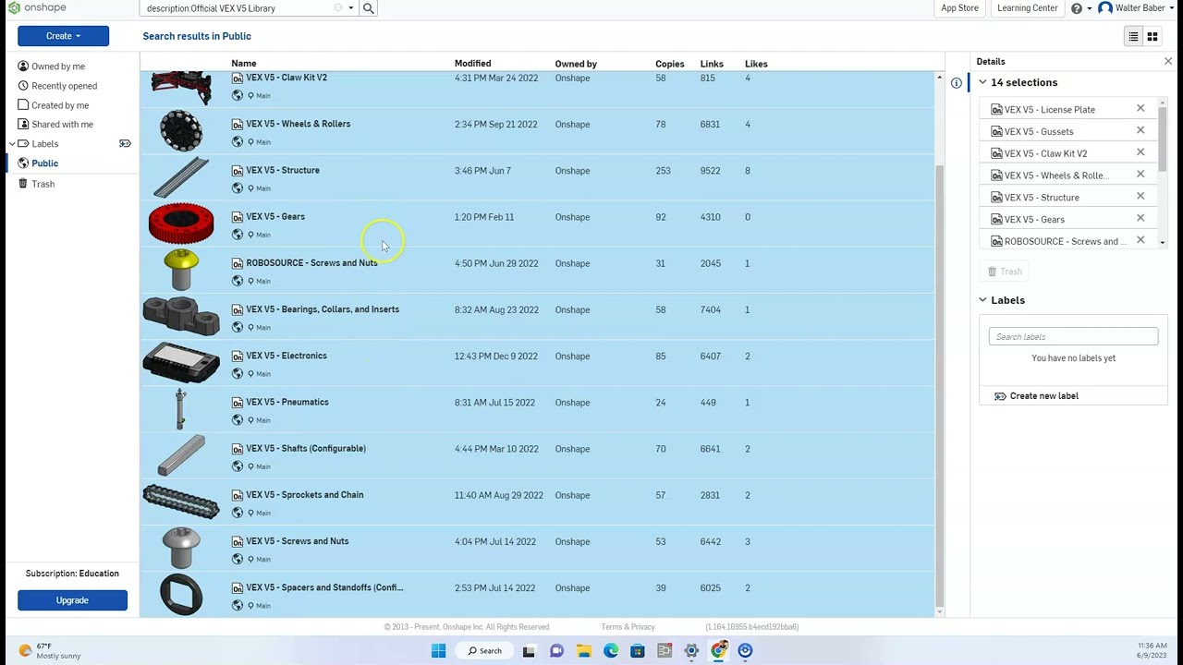Sort by the Likes column
Screen dimensions: 1183x665
[756, 64]
